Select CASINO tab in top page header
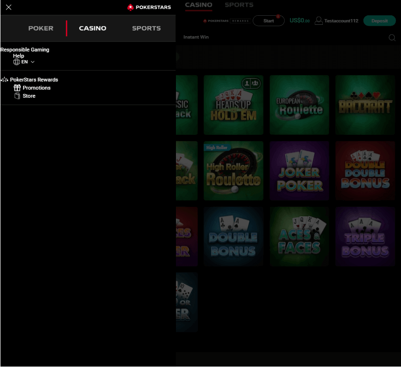This screenshot has height=367, width=401. point(198,5)
